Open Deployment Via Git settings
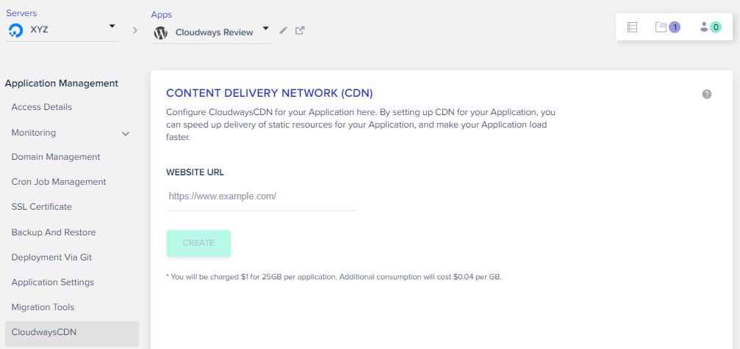This screenshot has height=349, width=740. [x=51, y=257]
